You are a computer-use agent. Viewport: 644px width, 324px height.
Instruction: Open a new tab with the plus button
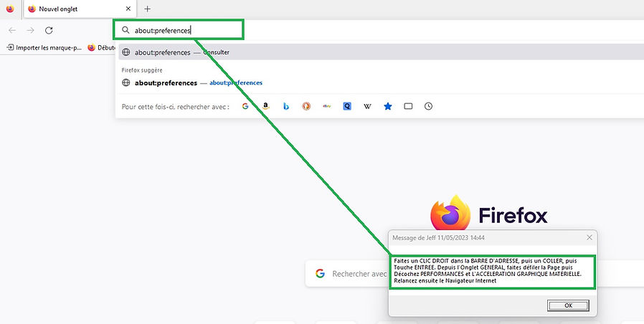click(148, 9)
